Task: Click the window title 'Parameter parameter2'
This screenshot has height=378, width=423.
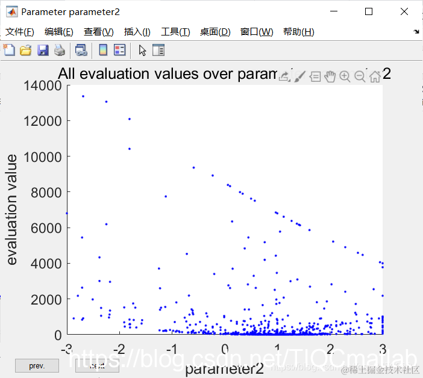Action: coord(70,12)
